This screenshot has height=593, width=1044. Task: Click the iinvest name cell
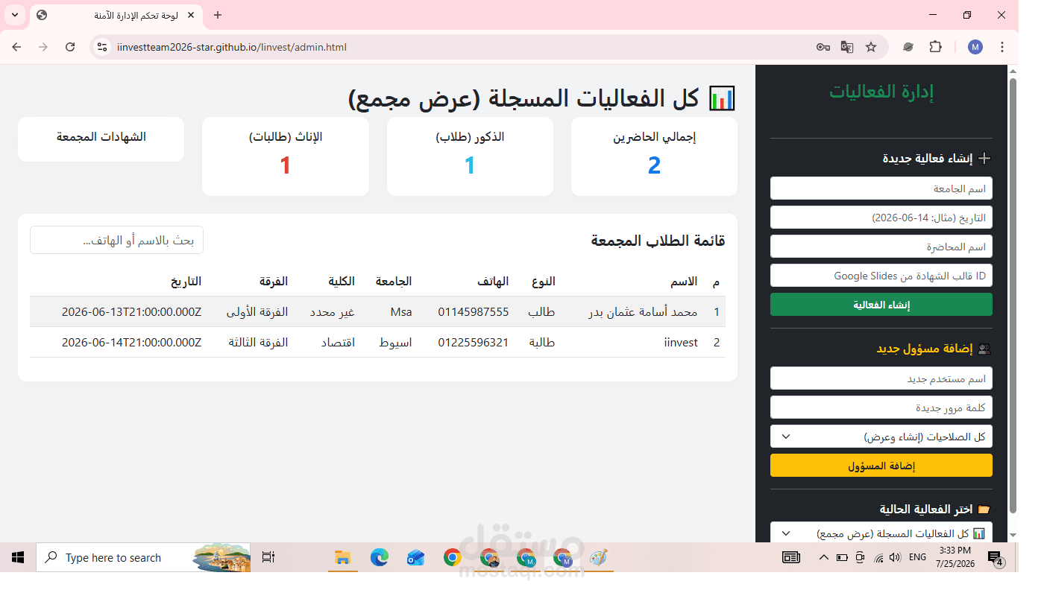pyautogui.click(x=681, y=343)
